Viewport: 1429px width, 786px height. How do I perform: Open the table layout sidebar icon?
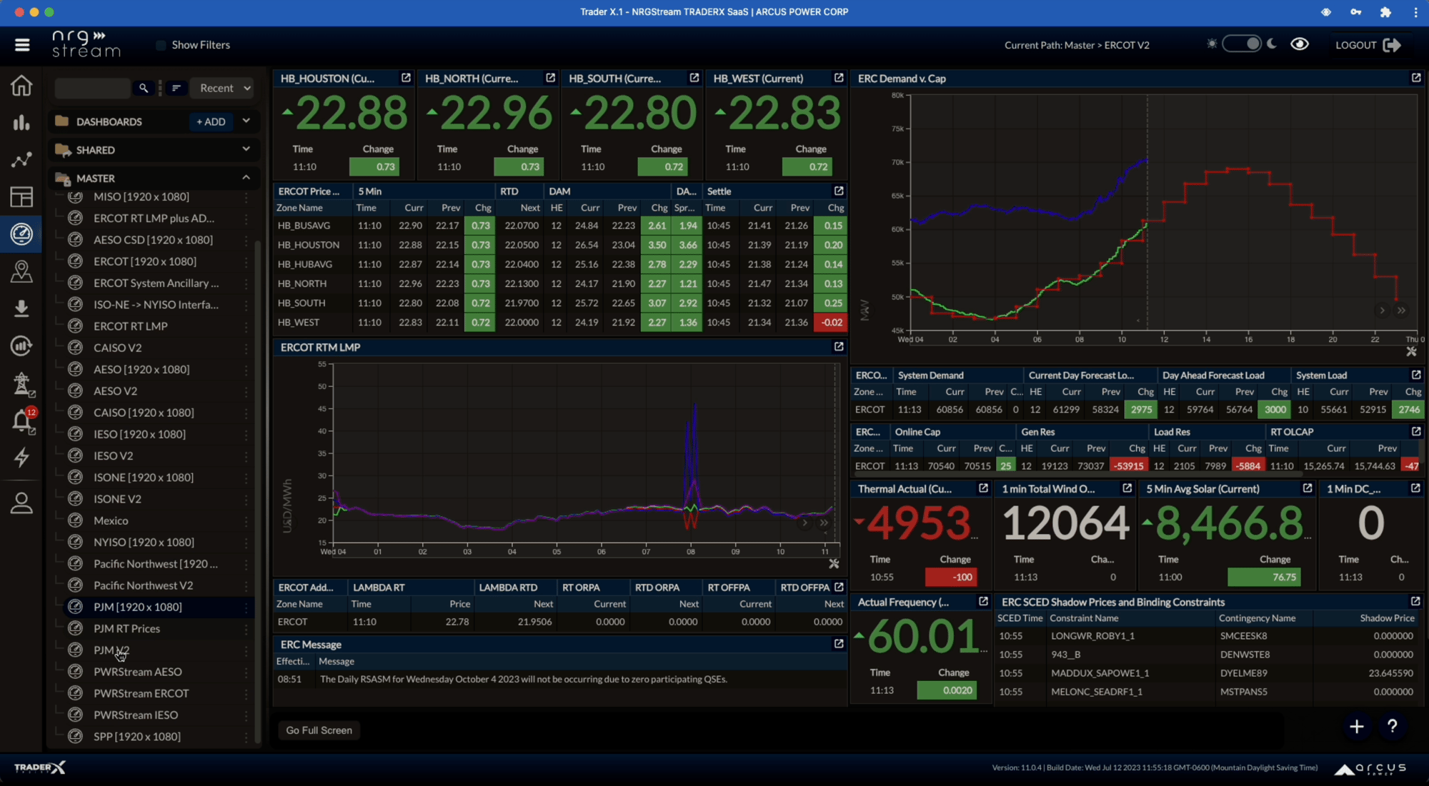pyautogui.click(x=21, y=197)
